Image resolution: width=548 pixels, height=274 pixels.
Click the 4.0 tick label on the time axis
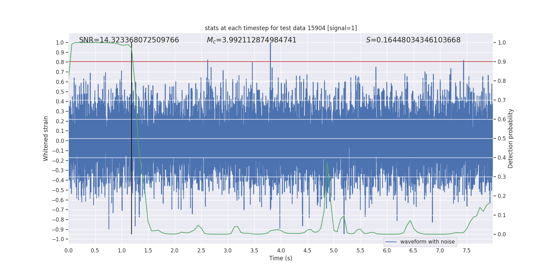point(281,250)
